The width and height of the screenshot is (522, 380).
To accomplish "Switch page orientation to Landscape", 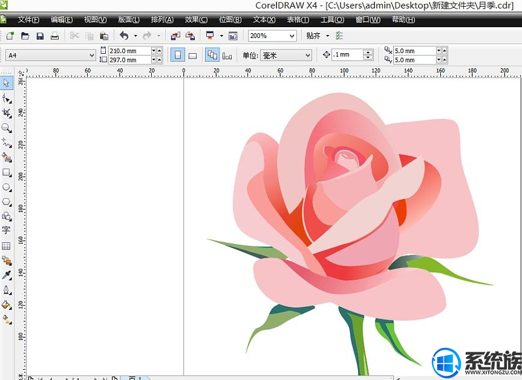I will (192, 55).
